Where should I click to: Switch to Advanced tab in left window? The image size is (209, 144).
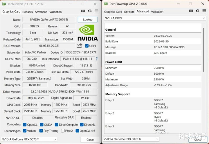[x=41, y=12]
